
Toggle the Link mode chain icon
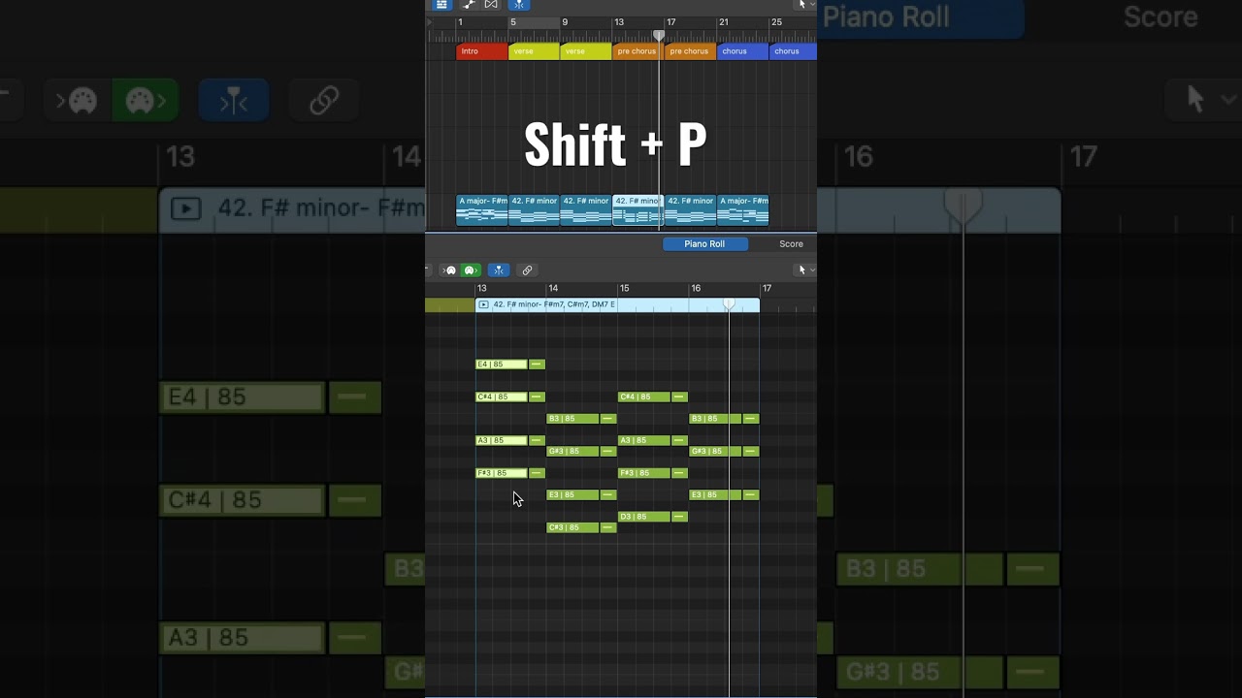527,270
